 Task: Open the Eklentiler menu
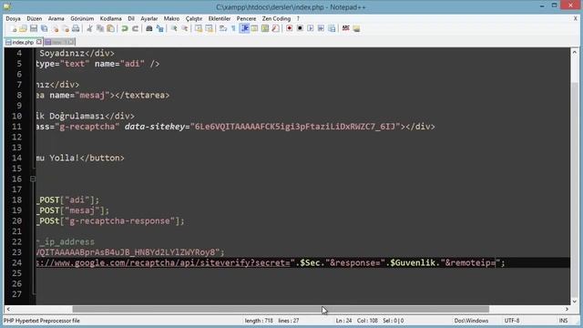220,18
